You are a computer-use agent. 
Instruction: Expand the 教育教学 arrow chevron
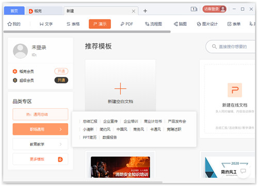click(x=60, y=144)
